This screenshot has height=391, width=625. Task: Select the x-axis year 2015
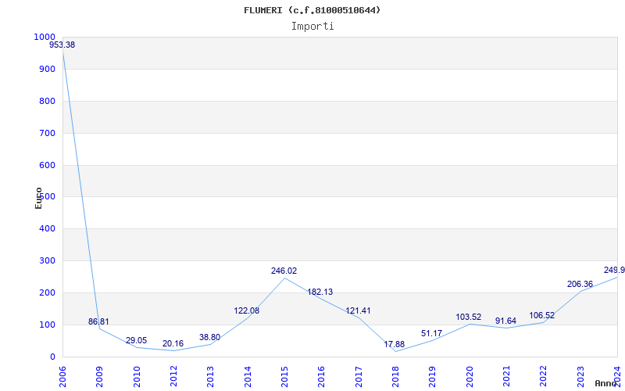tap(284, 377)
